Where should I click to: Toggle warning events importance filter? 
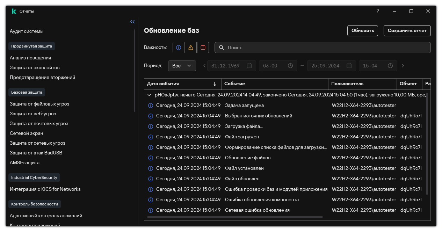191,48
